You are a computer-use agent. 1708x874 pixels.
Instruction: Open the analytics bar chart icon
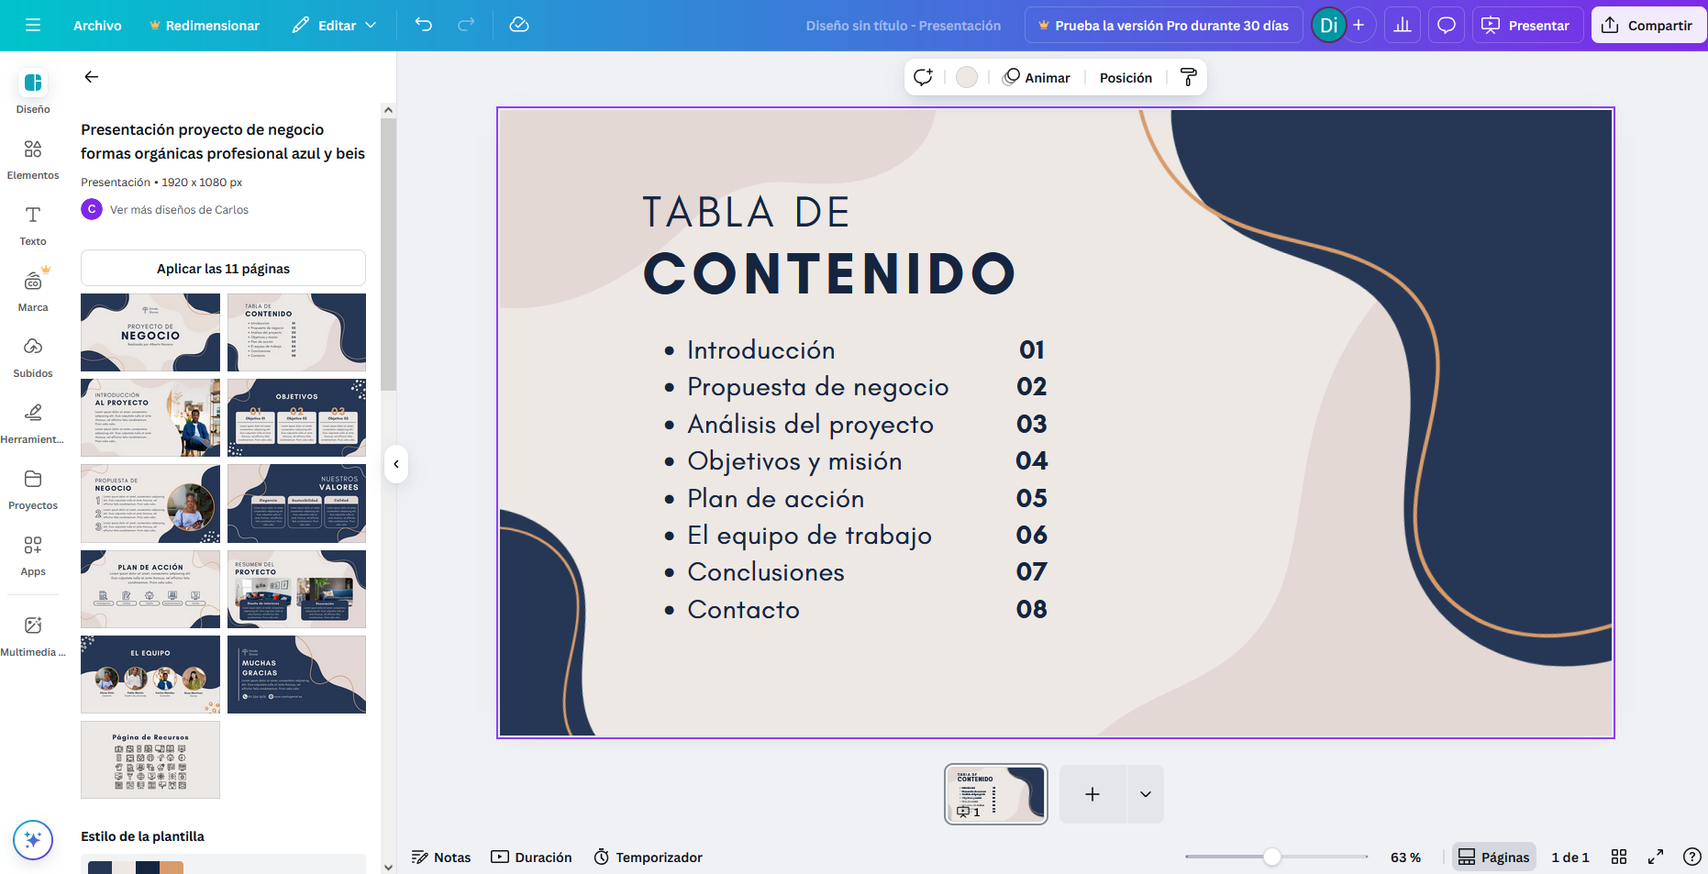1402,25
